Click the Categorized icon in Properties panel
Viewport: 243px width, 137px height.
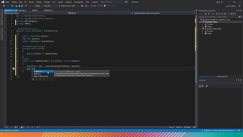point(200,86)
